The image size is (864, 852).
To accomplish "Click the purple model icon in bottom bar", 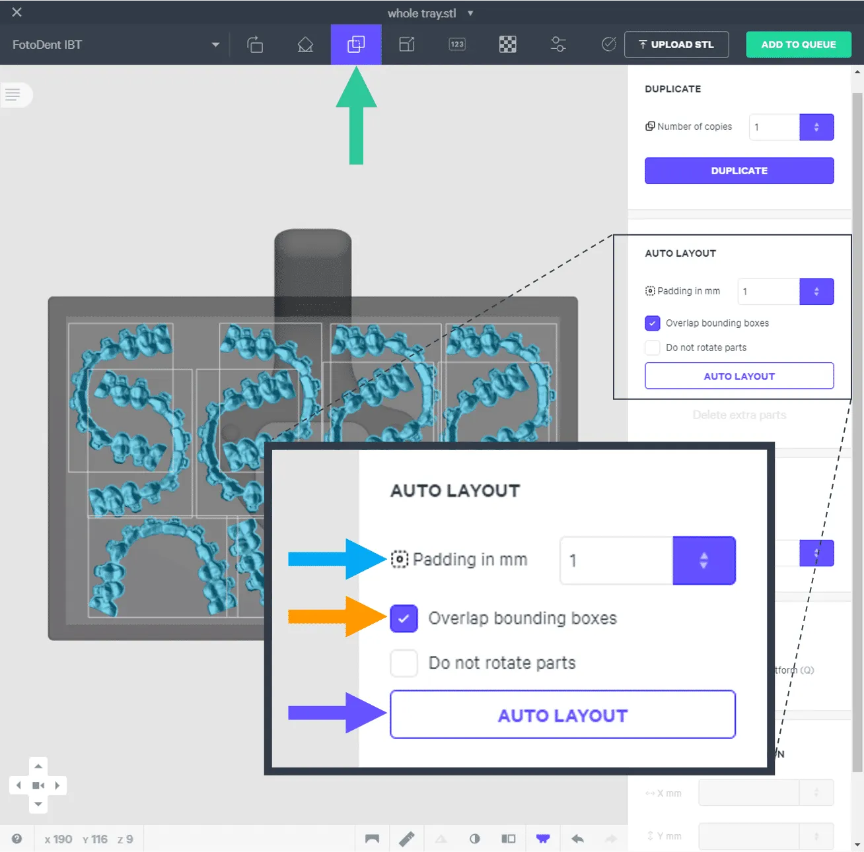I will 543,839.
